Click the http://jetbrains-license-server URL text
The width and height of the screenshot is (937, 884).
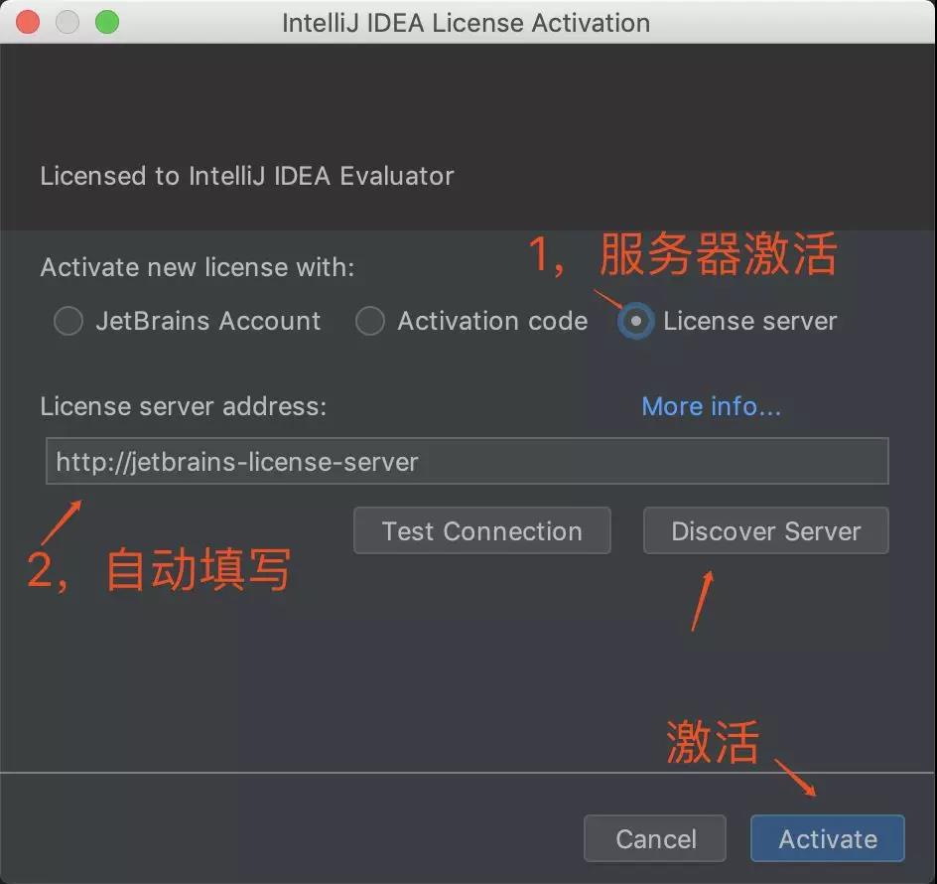click(x=237, y=462)
